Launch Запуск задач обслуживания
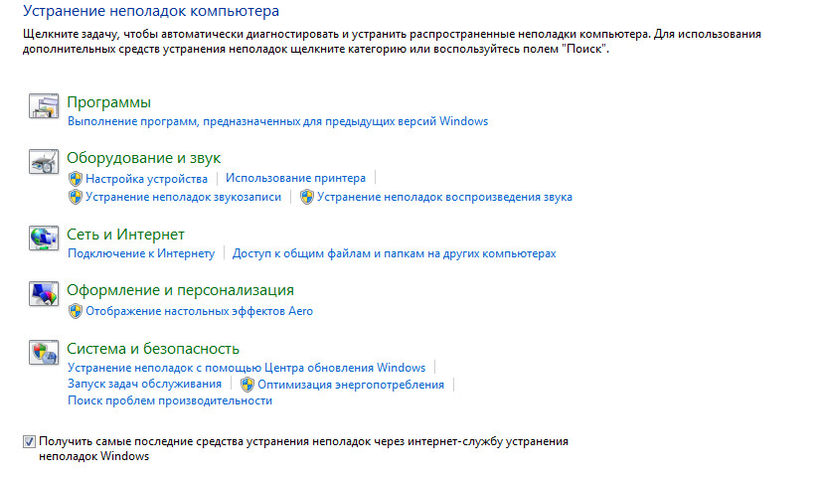This screenshot has width=819, height=477. point(145,384)
